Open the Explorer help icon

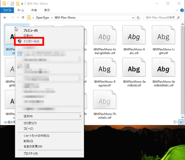click(x=182, y=10)
